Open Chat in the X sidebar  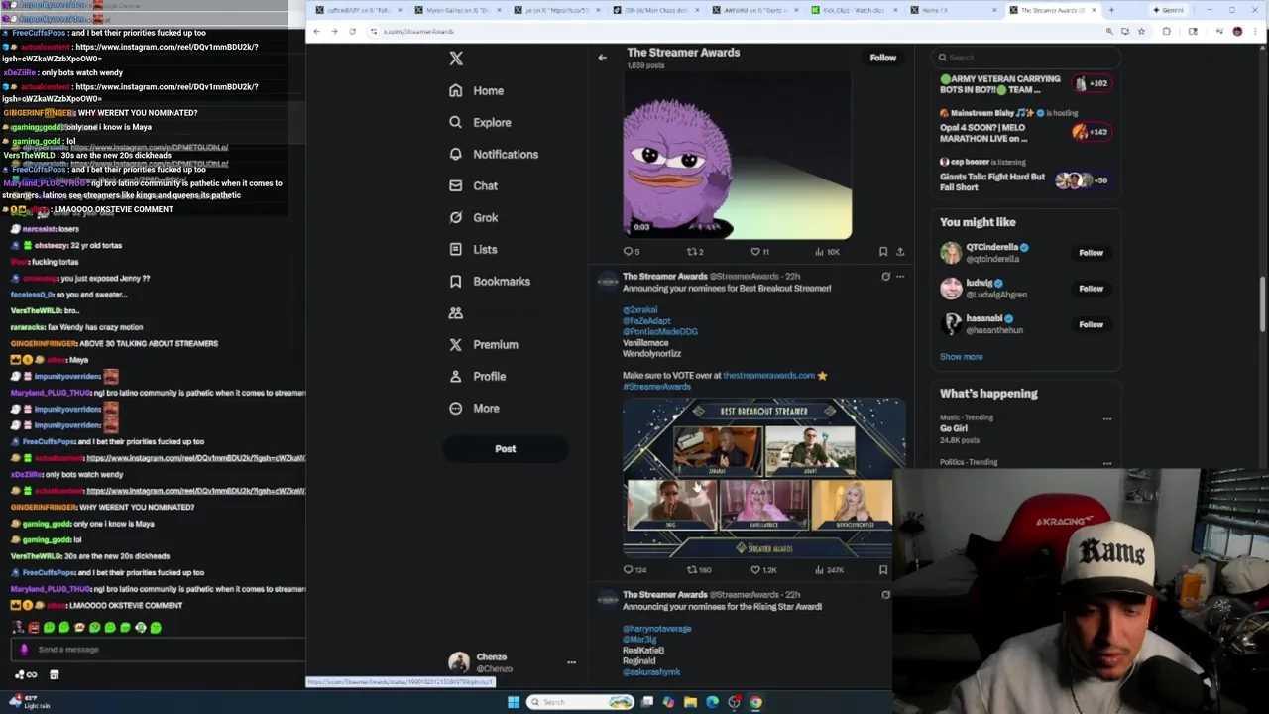473,185
